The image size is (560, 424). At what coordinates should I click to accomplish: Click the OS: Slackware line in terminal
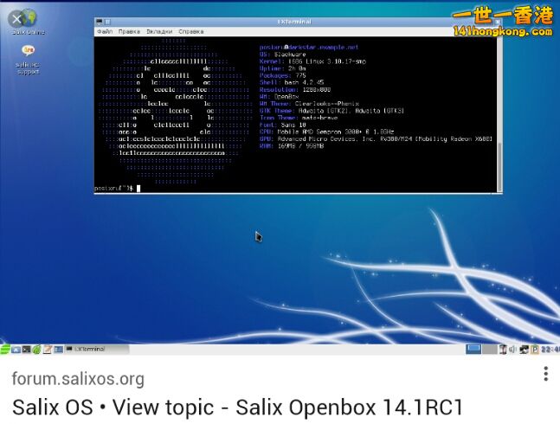point(282,55)
